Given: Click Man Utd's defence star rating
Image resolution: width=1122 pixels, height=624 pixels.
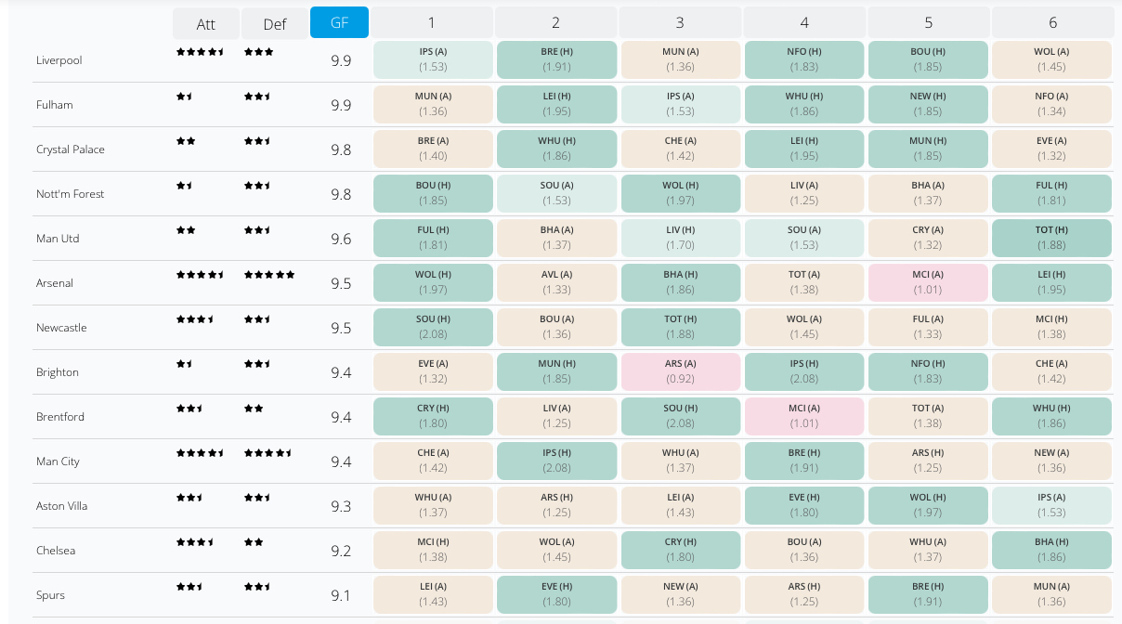Looking at the screenshot, I should point(258,230).
